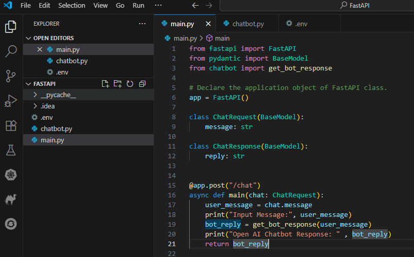The height and width of the screenshot is (257, 414).
Task: Open the Source Control view
Action: (x=11, y=76)
